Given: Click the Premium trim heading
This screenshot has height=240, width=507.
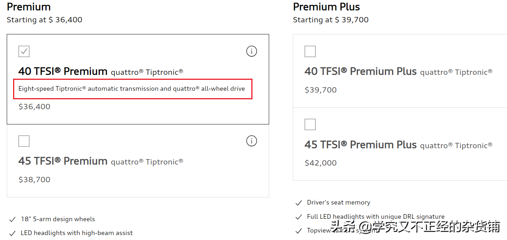Looking at the screenshot, I should tap(29, 7).
